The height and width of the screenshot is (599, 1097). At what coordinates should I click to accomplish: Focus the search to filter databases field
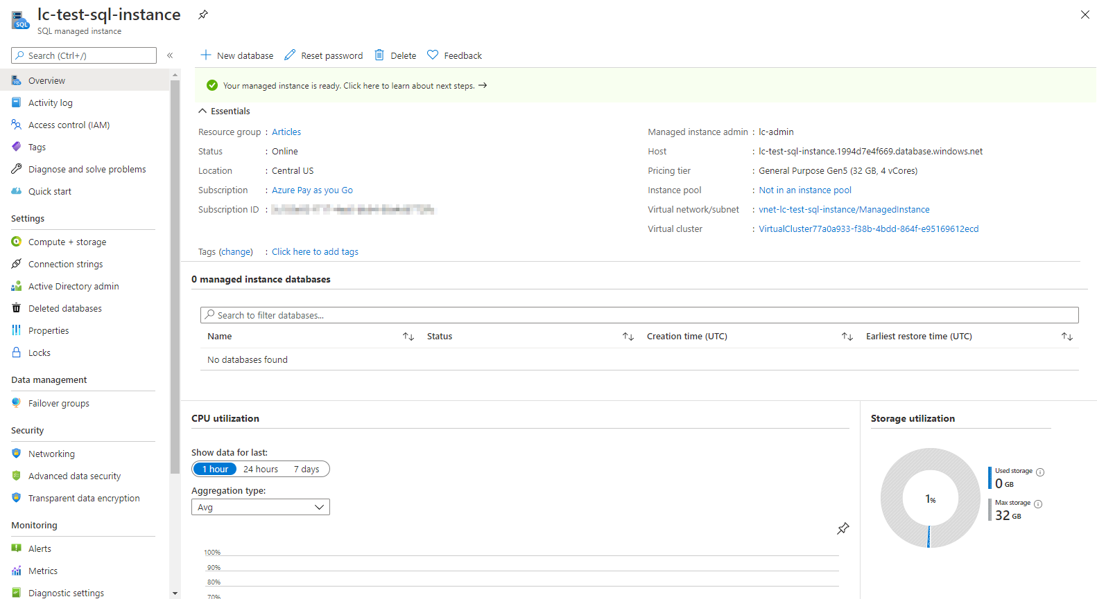[639, 315]
